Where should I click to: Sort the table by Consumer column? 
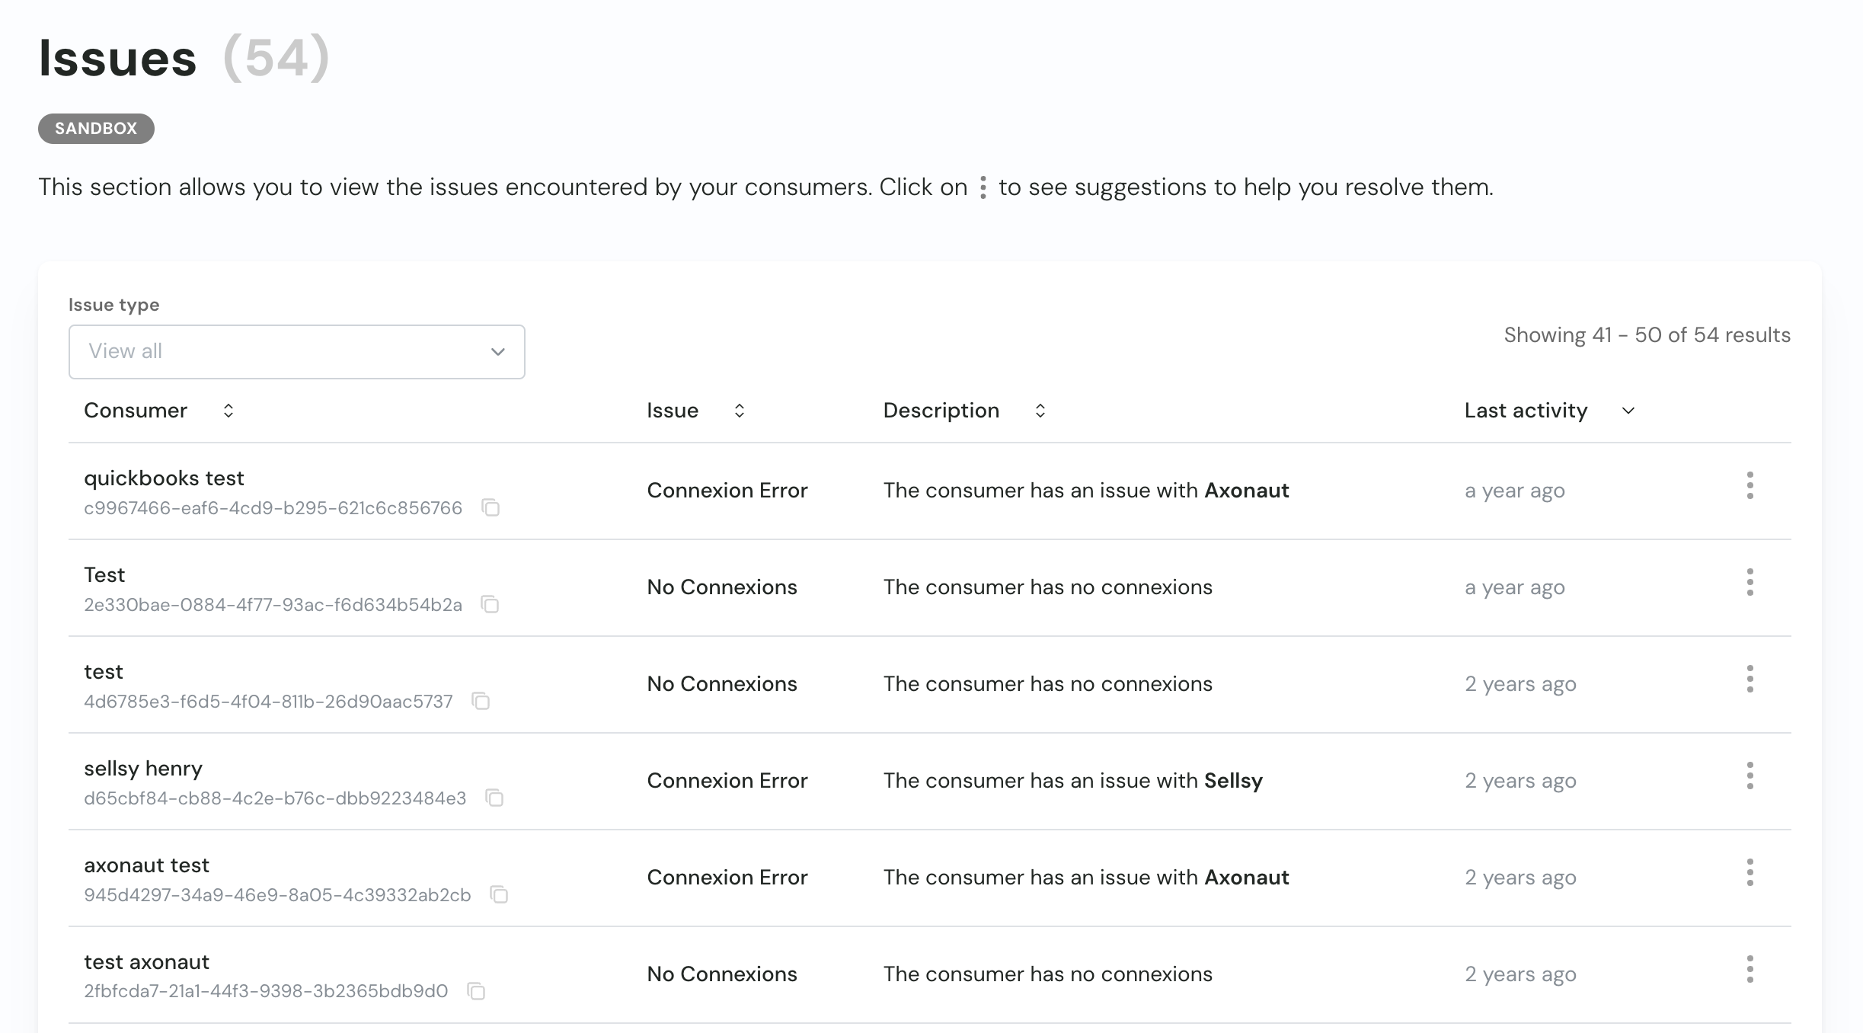coord(228,411)
